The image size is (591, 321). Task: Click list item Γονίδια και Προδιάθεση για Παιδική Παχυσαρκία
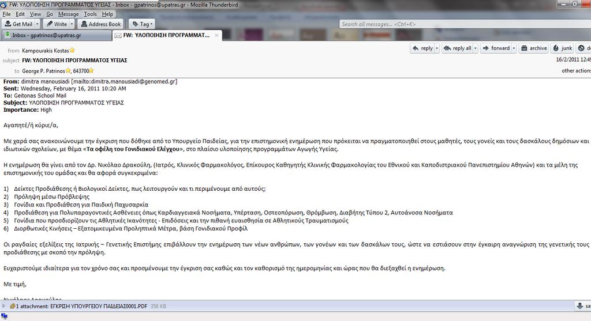pos(81,205)
